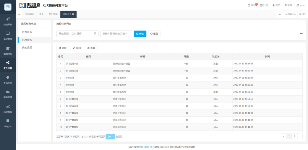
Task: Click the 发起 button
Action: [77, 48]
